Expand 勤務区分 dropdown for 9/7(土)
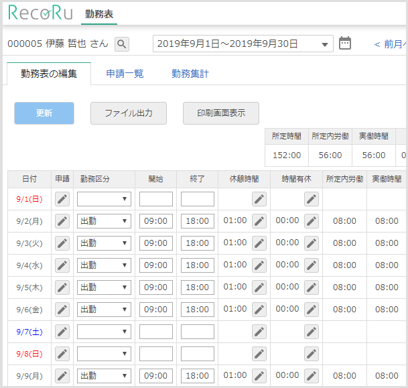 (104, 332)
